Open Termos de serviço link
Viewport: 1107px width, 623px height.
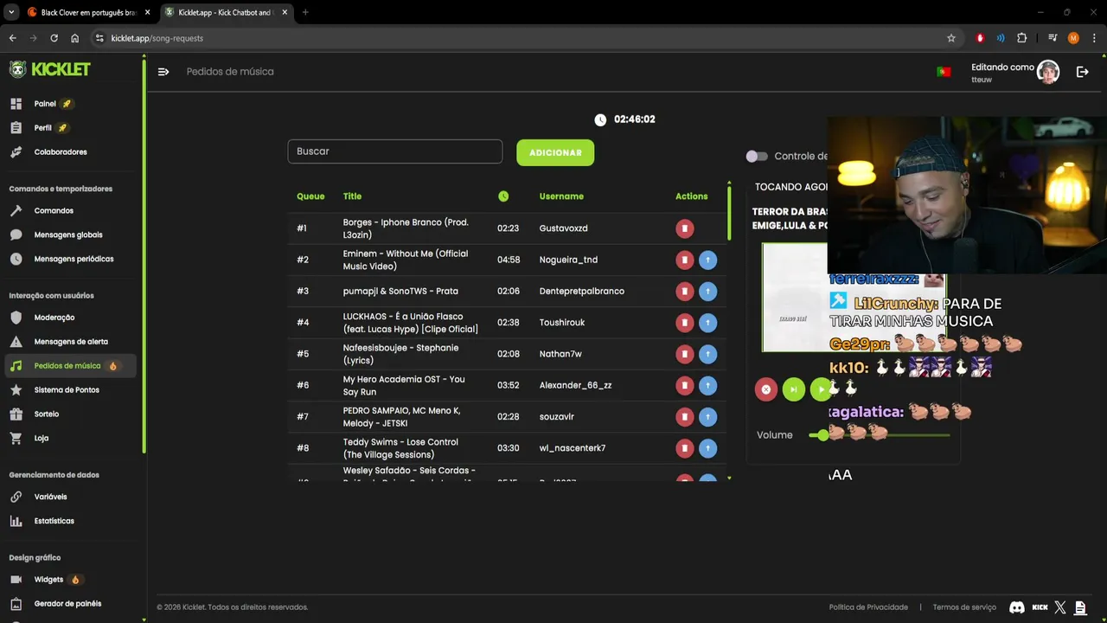pyautogui.click(x=964, y=607)
